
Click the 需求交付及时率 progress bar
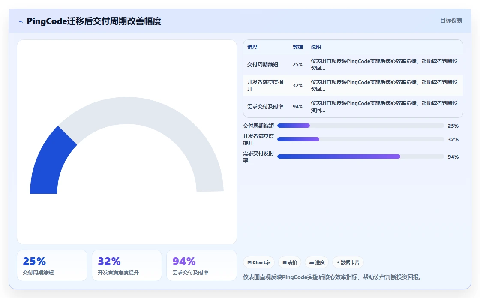click(x=360, y=157)
